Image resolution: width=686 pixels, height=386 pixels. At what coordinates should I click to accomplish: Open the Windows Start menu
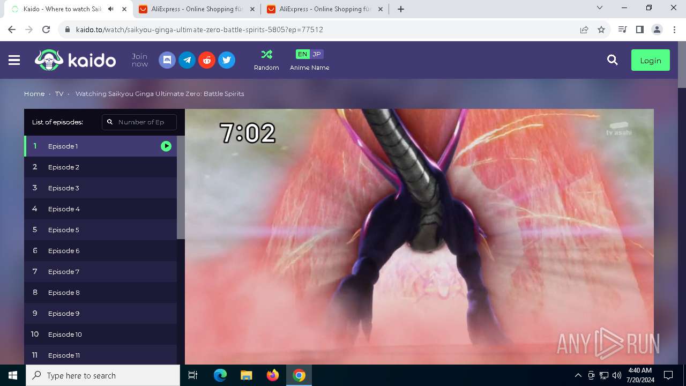[13, 375]
